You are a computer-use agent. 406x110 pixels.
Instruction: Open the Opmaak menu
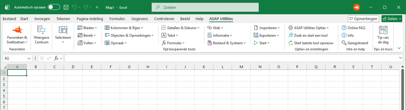coord(116,43)
